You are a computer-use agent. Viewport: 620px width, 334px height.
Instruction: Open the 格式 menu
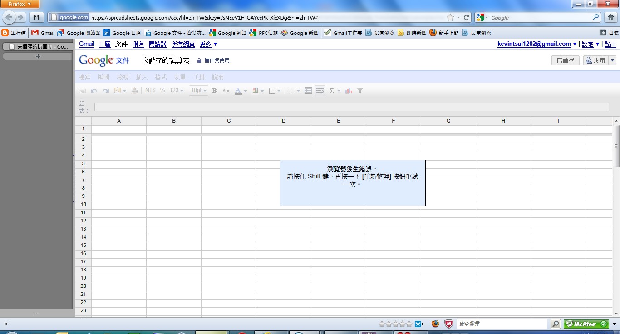[x=161, y=78]
